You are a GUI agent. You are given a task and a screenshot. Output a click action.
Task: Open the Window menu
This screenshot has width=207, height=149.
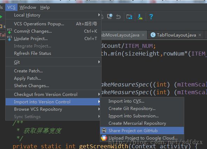click(x=28, y=7)
